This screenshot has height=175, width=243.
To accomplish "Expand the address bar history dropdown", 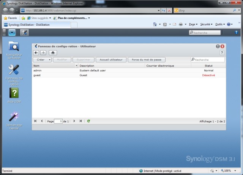I will (x=159, y=11).
